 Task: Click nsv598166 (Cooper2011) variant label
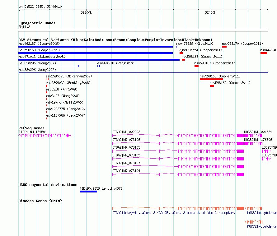(x=202, y=57)
